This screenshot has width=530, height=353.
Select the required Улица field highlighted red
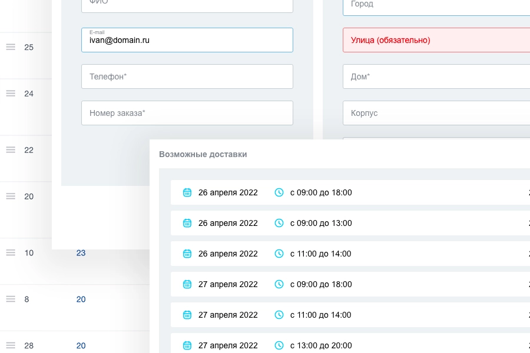(436, 40)
